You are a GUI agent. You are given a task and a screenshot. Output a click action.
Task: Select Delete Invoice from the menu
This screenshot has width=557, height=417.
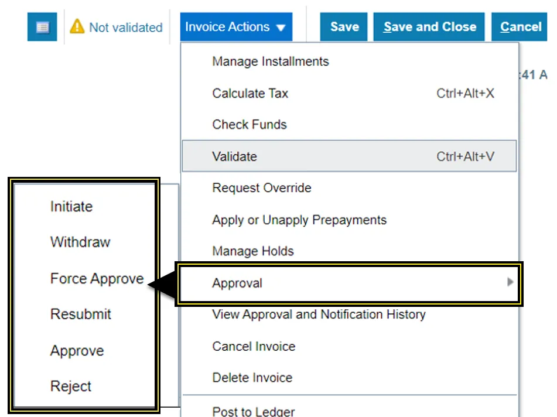(252, 378)
